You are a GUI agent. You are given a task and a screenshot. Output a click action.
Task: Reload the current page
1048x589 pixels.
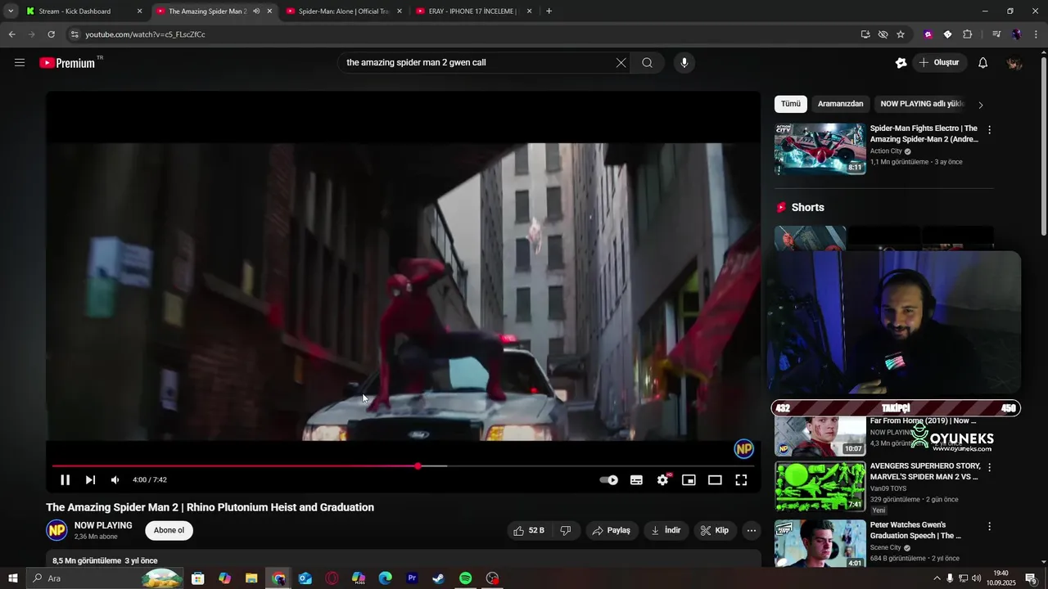point(51,34)
